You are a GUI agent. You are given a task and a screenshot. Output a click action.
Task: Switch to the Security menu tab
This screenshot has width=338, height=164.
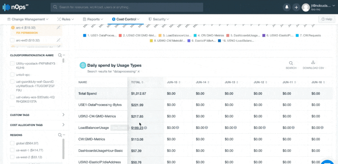(x=159, y=19)
